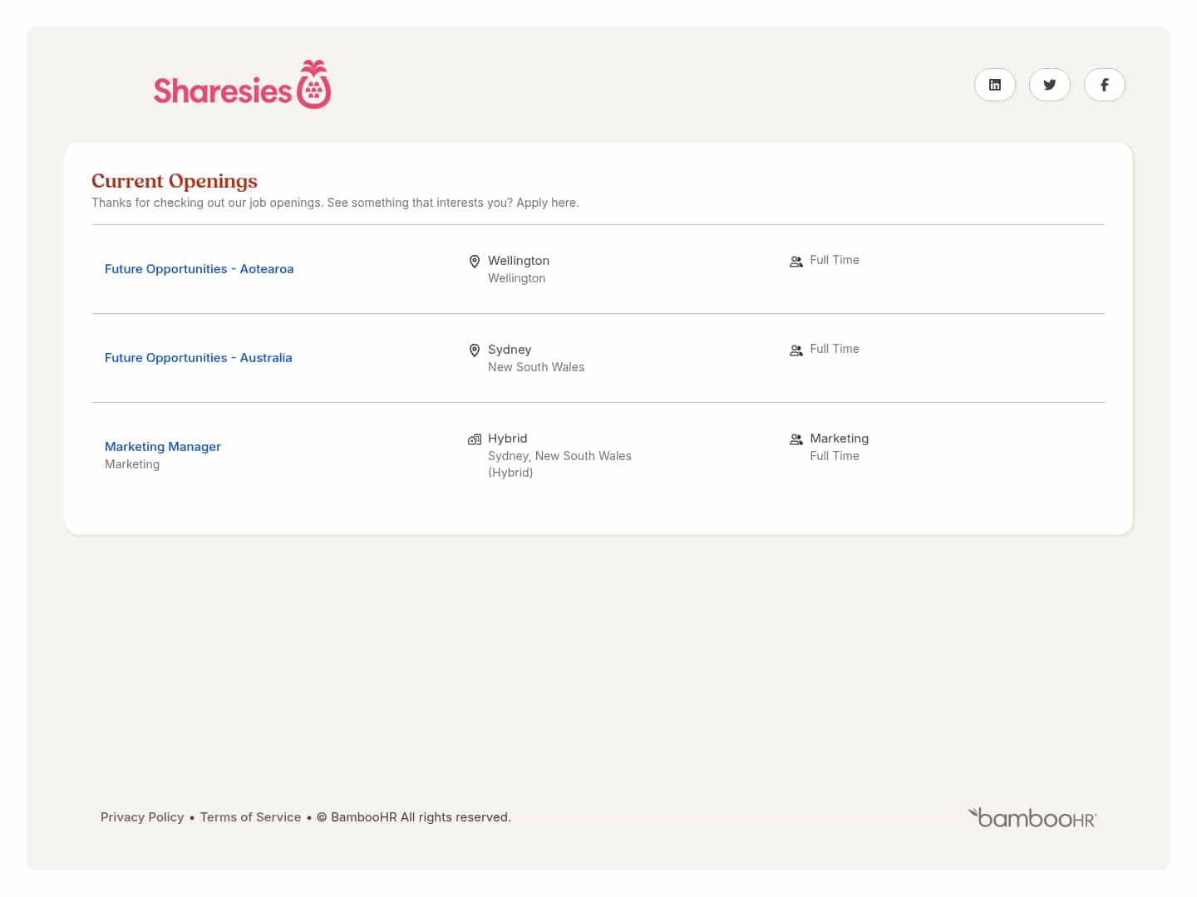
Task: Click the Sydney, New South Wales (Hybrid) text
Action: click(x=559, y=464)
